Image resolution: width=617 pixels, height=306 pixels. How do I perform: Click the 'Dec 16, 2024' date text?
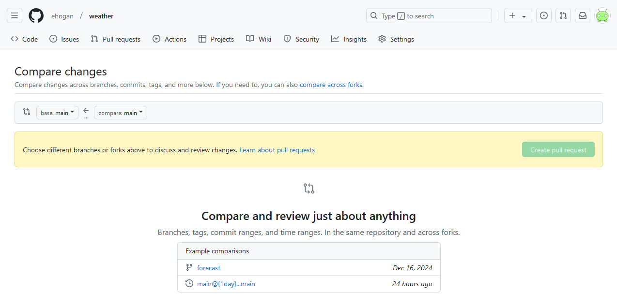(413, 268)
